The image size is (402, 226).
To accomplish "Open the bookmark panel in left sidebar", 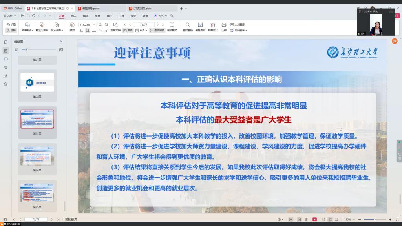I will click(x=6, y=42).
